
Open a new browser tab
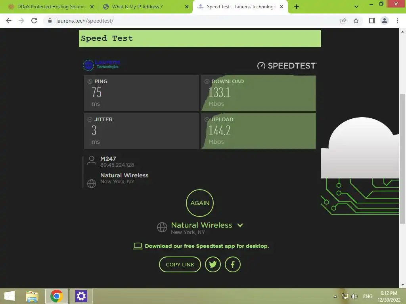tap(297, 7)
